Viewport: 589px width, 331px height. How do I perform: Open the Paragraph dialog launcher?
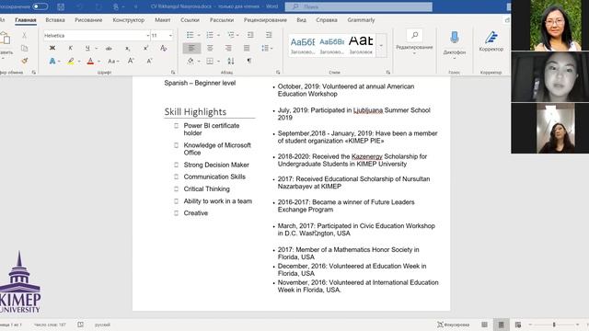(278, 72)
